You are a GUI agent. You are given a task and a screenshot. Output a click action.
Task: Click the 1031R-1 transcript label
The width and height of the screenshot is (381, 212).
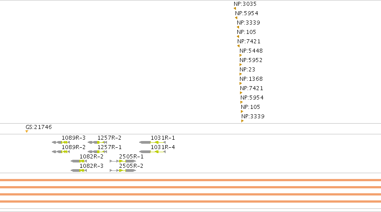click(x=163, y=137)
